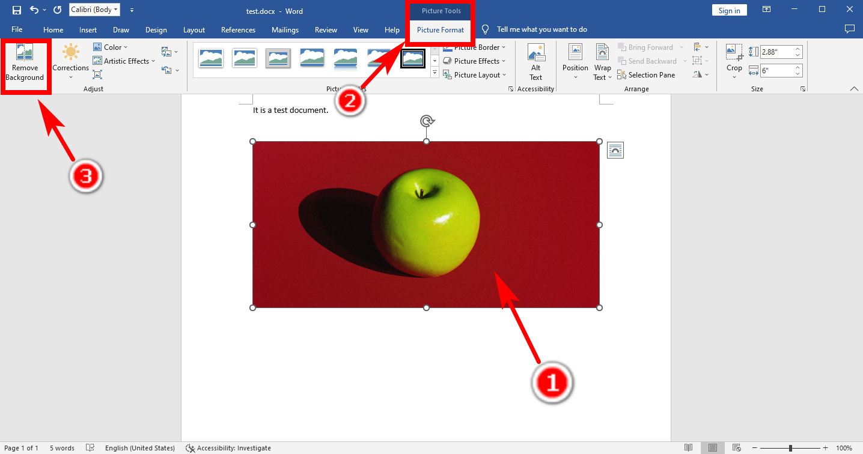The image size is (863, 454).
Task: Open the Corrections gallery
Action: click(70, 61)
